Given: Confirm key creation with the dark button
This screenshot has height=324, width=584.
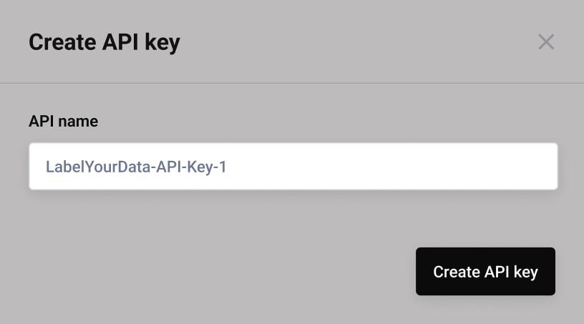Looking at the screenshot, I should [485, 272].
